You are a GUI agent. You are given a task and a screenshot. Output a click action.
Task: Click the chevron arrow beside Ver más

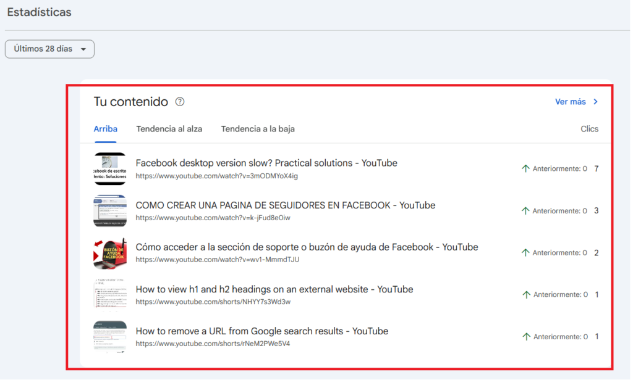pyautogui.click(x=595, y=102)
